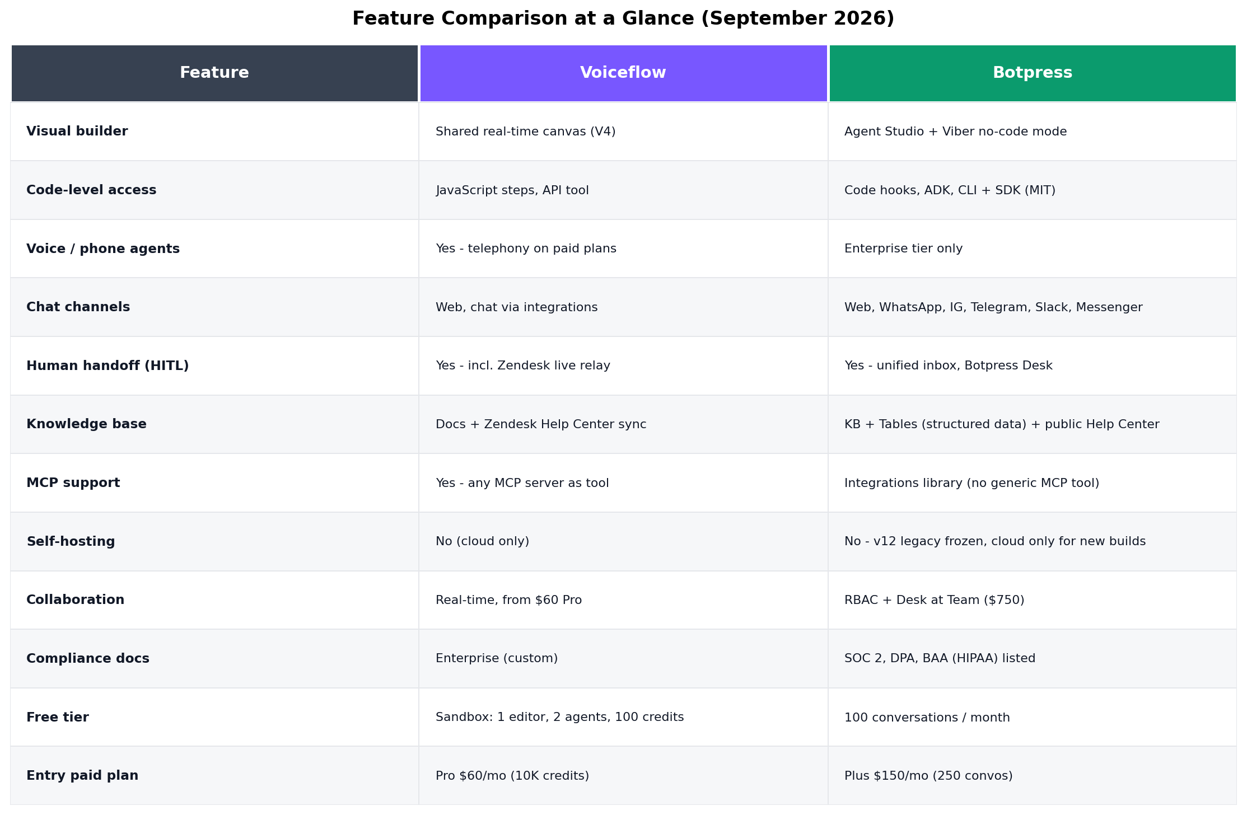Click the 'Feature' column header
The height and width of the screenshot is (815, 1247).
tap(214, 73)
